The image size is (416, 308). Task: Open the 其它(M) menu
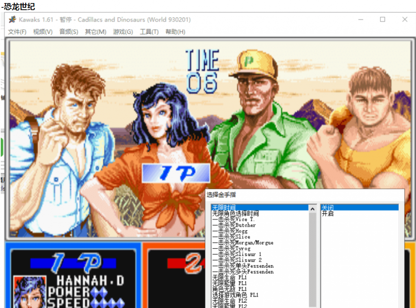pos(95,32)
